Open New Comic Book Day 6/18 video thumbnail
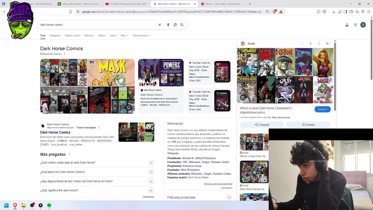 point(222,72)
